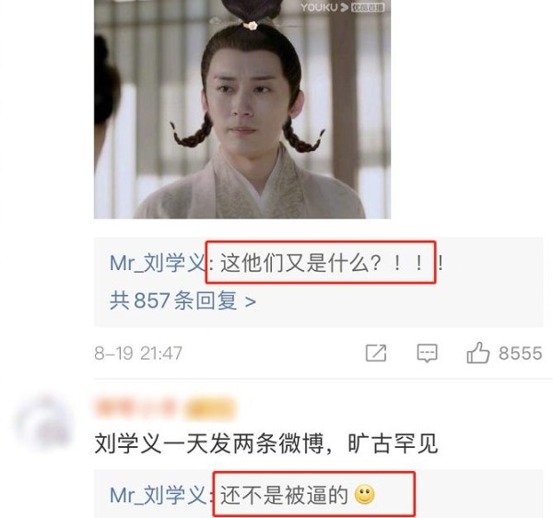Open Mr_刘学义 profile from 还不是被逼的 reply

(158, 495)
